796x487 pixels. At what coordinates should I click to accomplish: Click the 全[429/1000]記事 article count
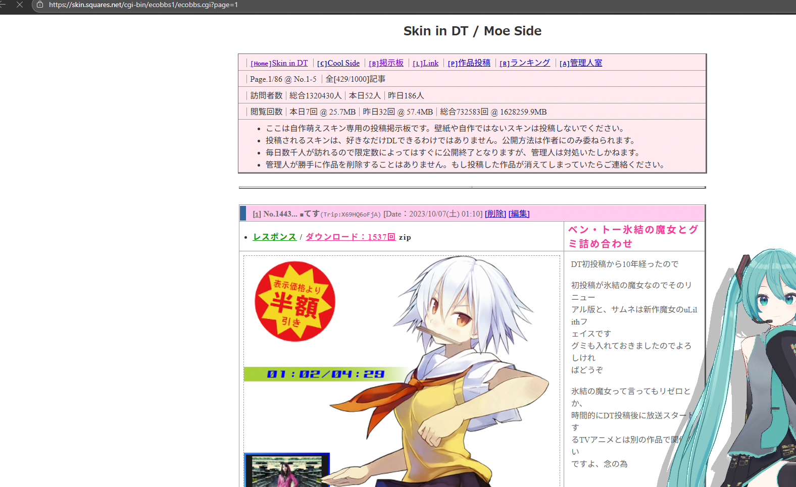356,79
